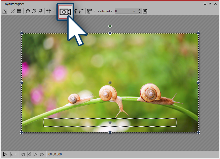
Task: Click the zoom in magnifier
Action: coord(28,11)
